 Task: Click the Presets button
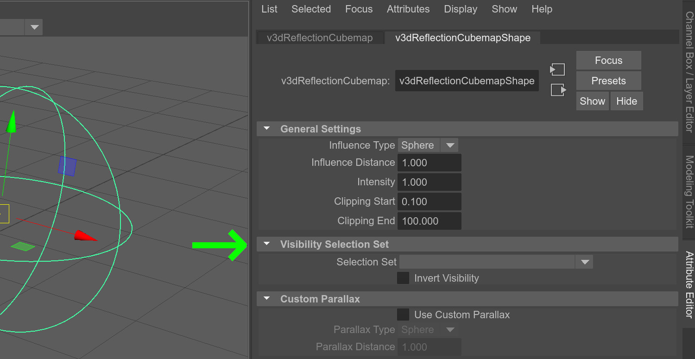(609, 81)
